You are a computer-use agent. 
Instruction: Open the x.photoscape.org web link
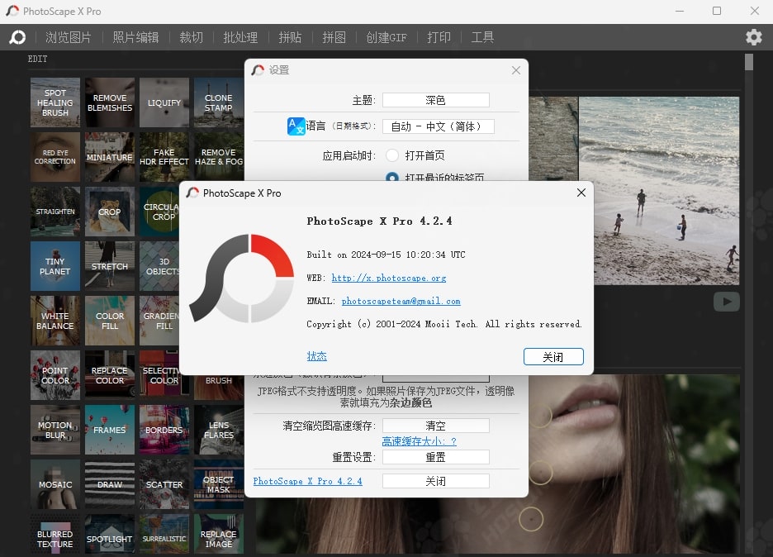tap(388, 278)
